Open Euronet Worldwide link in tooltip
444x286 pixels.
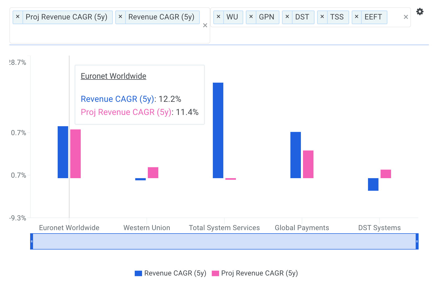tap(113, 76)
